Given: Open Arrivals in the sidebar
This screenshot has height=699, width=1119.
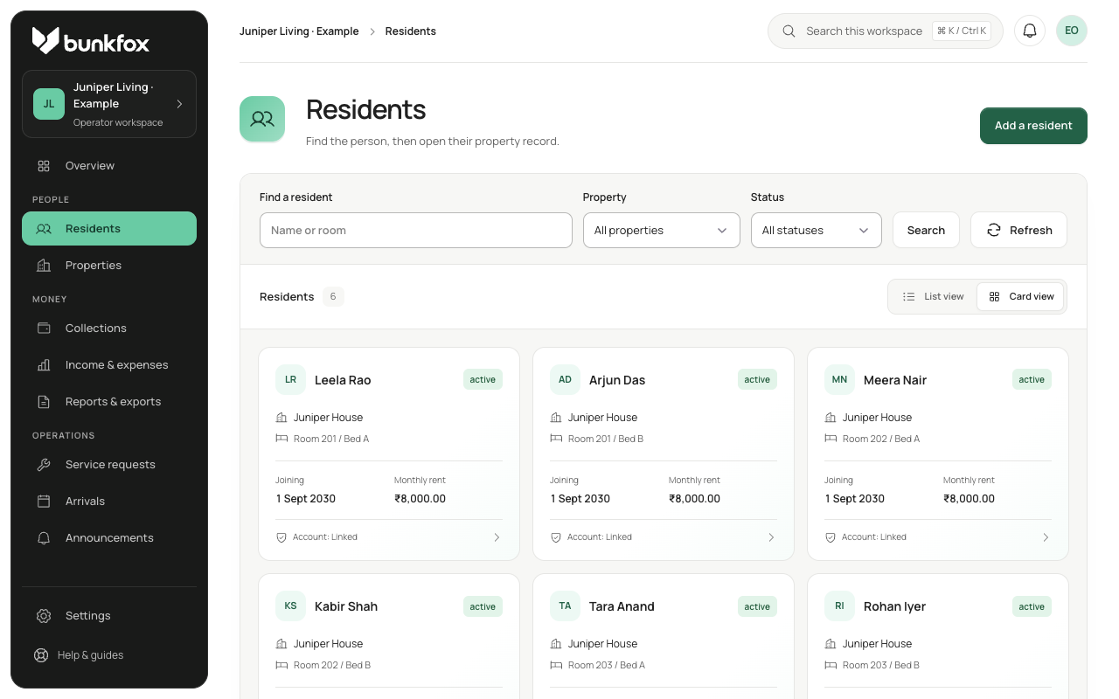Looking at the screenshot, I should click(109, 502).
